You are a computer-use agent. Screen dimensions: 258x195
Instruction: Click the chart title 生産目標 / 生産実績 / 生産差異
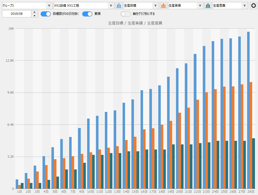tap(136, 23)
